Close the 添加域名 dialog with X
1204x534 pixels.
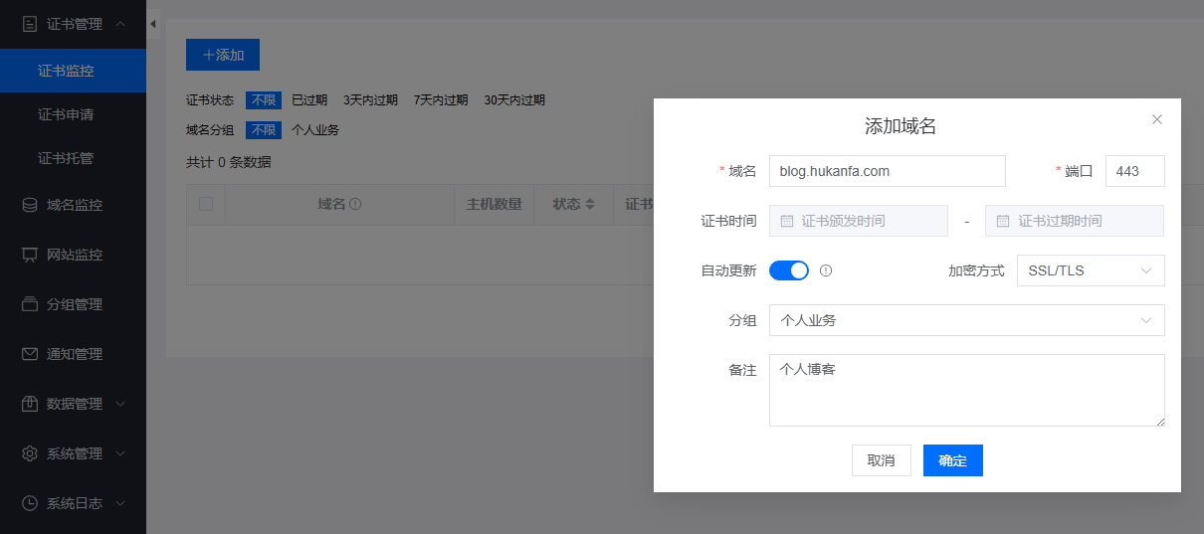(x=1157, y=119)
